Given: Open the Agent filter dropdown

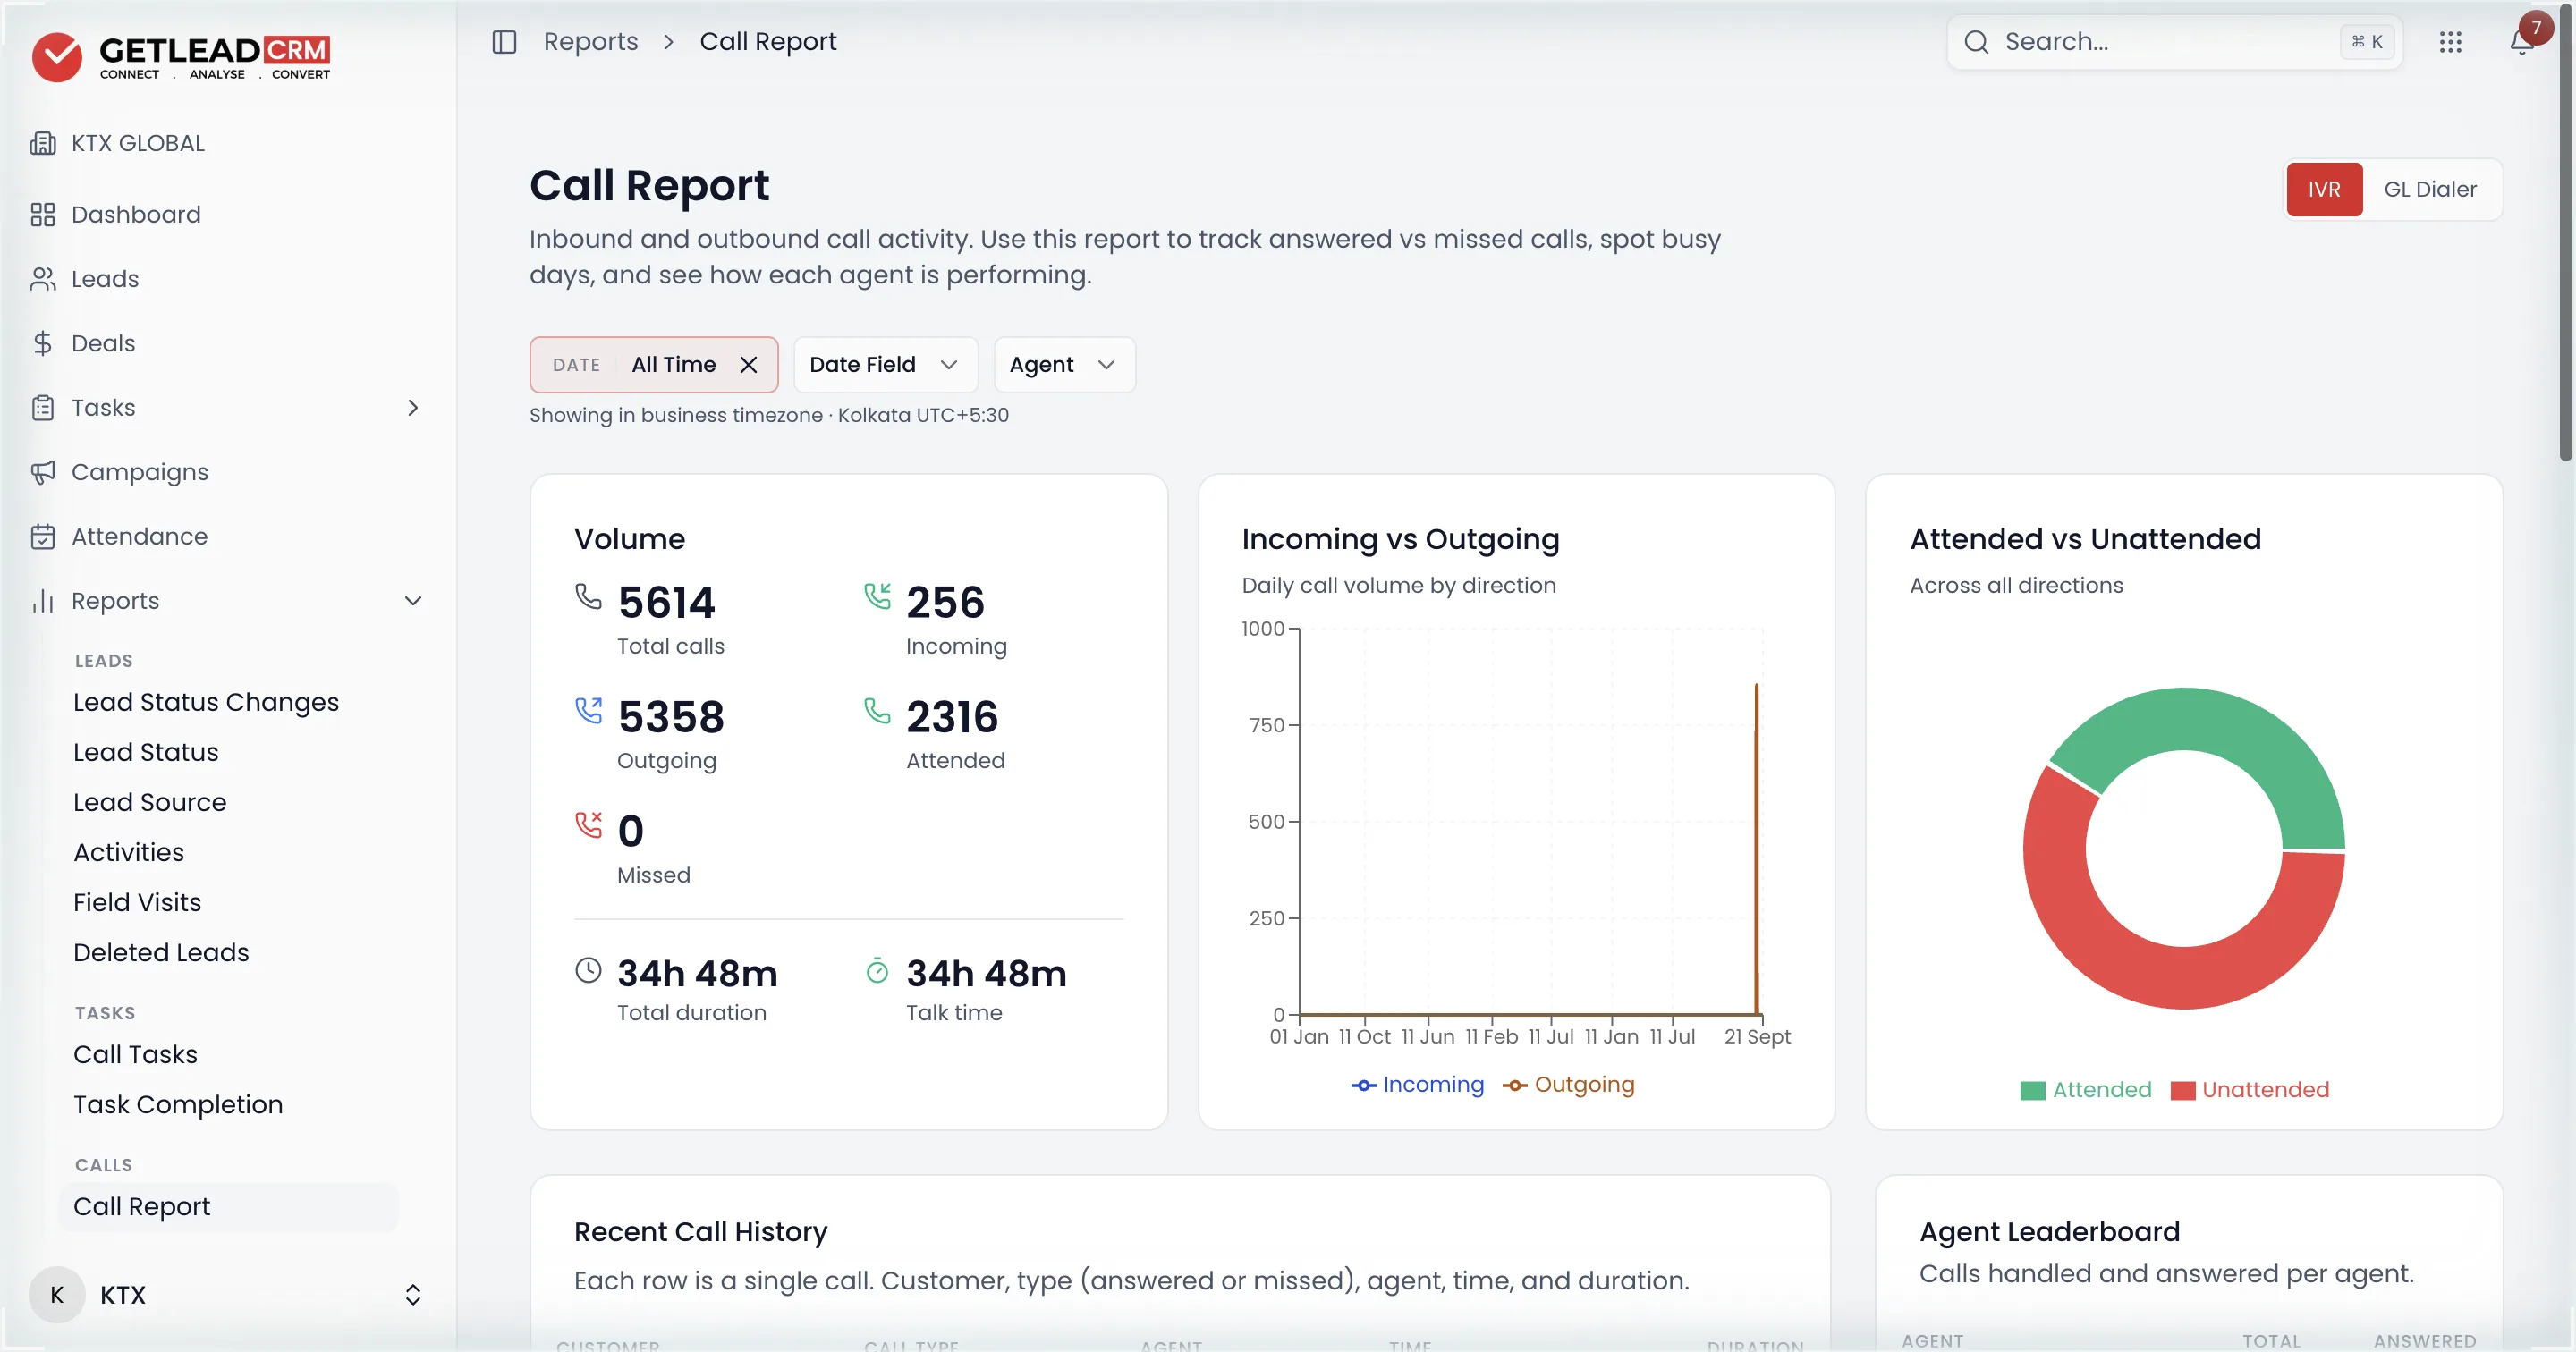Looking at the screenshot, I should pyautogui.click(x=1064, y=365).
